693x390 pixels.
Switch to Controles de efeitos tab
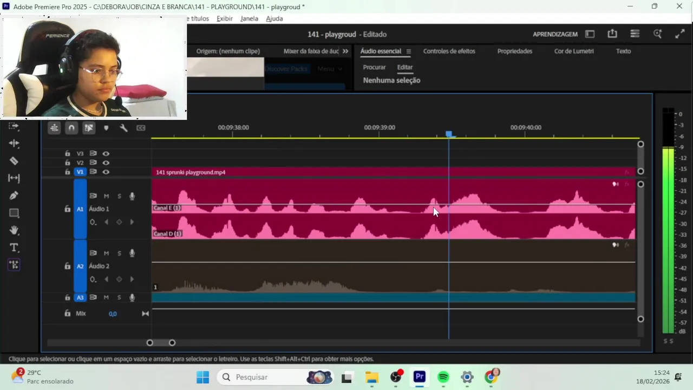click(449, 51)
